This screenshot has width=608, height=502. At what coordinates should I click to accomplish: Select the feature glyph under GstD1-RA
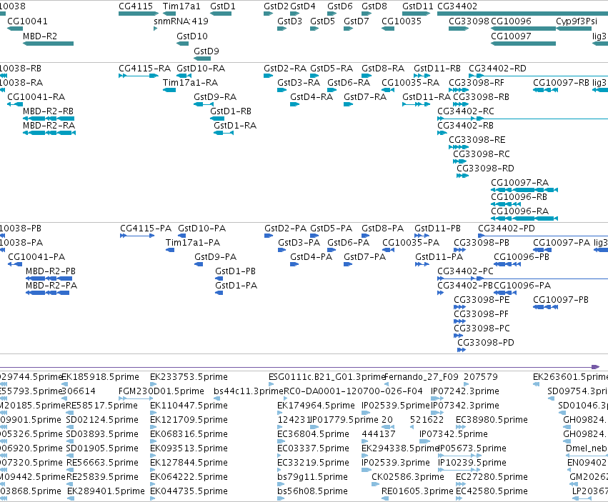pyautogui.click(x=224, y=133)
